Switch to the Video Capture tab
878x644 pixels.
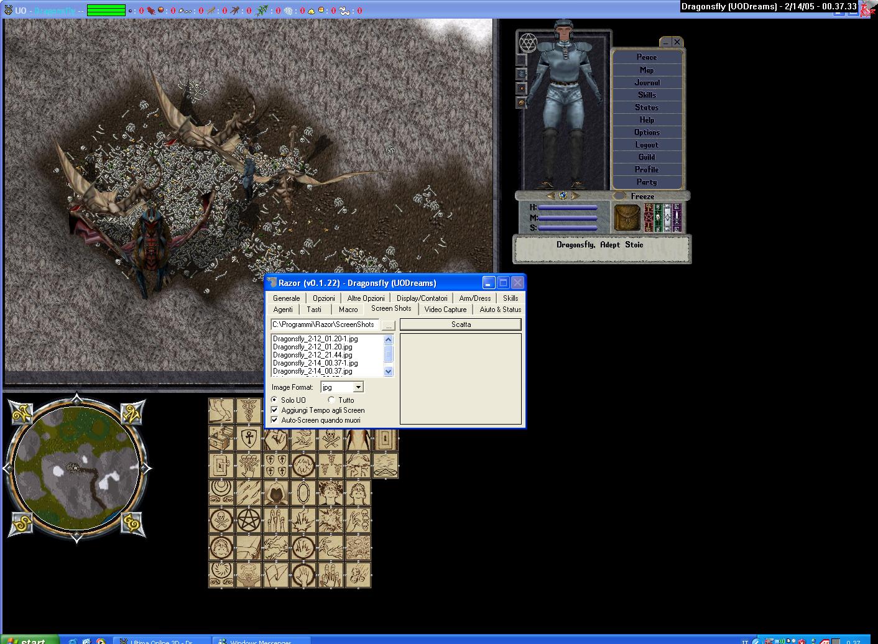pos(445,310)
